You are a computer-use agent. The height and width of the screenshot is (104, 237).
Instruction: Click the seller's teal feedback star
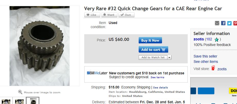coord(216,40)
